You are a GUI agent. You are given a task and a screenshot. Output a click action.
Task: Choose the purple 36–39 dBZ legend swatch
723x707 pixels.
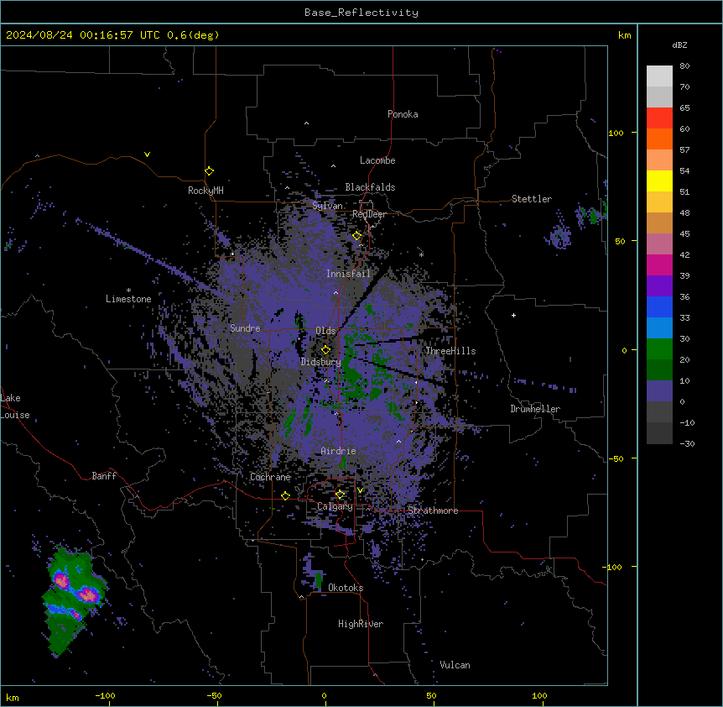659,286
